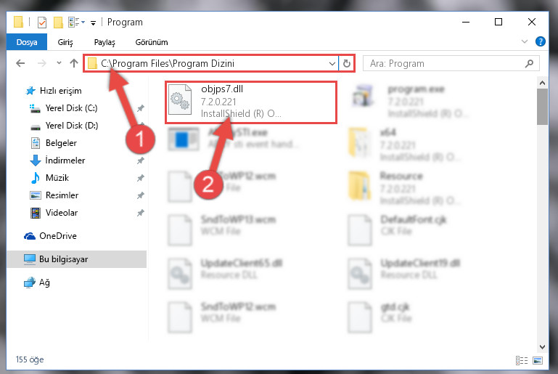Open recent locations dropdown arrow

pos(59,63)
